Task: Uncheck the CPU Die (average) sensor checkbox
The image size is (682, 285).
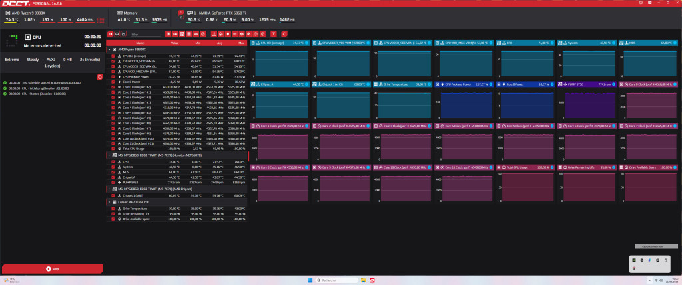Action: click(x=113, y=56)
